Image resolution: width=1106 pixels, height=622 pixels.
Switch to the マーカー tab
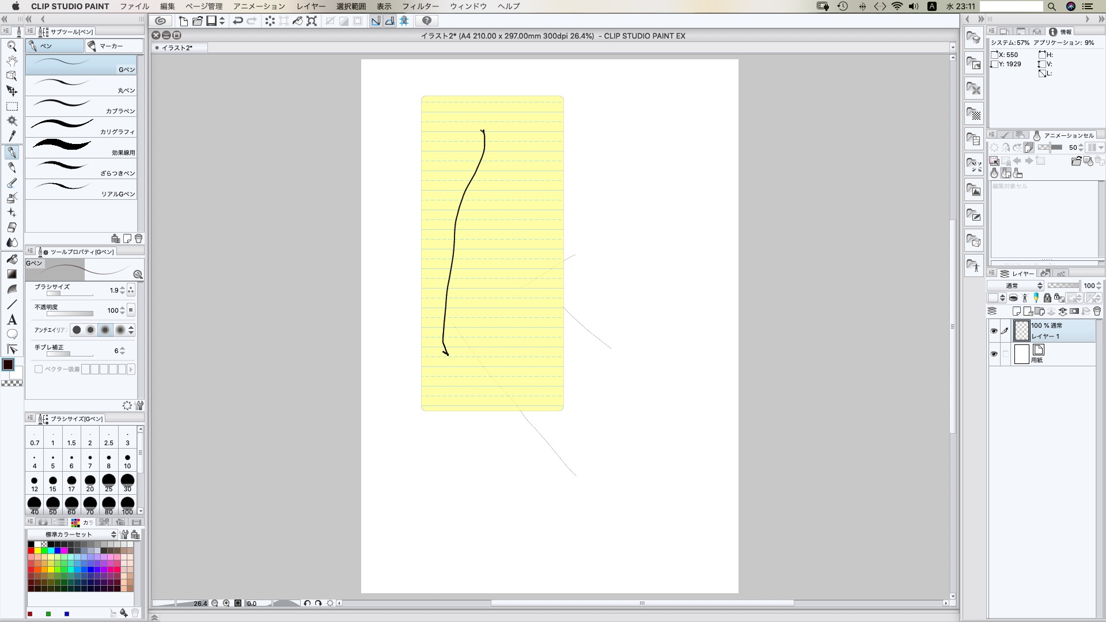point(114,46)
